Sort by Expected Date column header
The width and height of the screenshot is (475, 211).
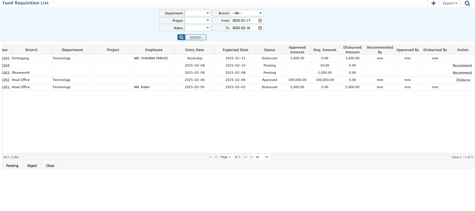(235, 50)
